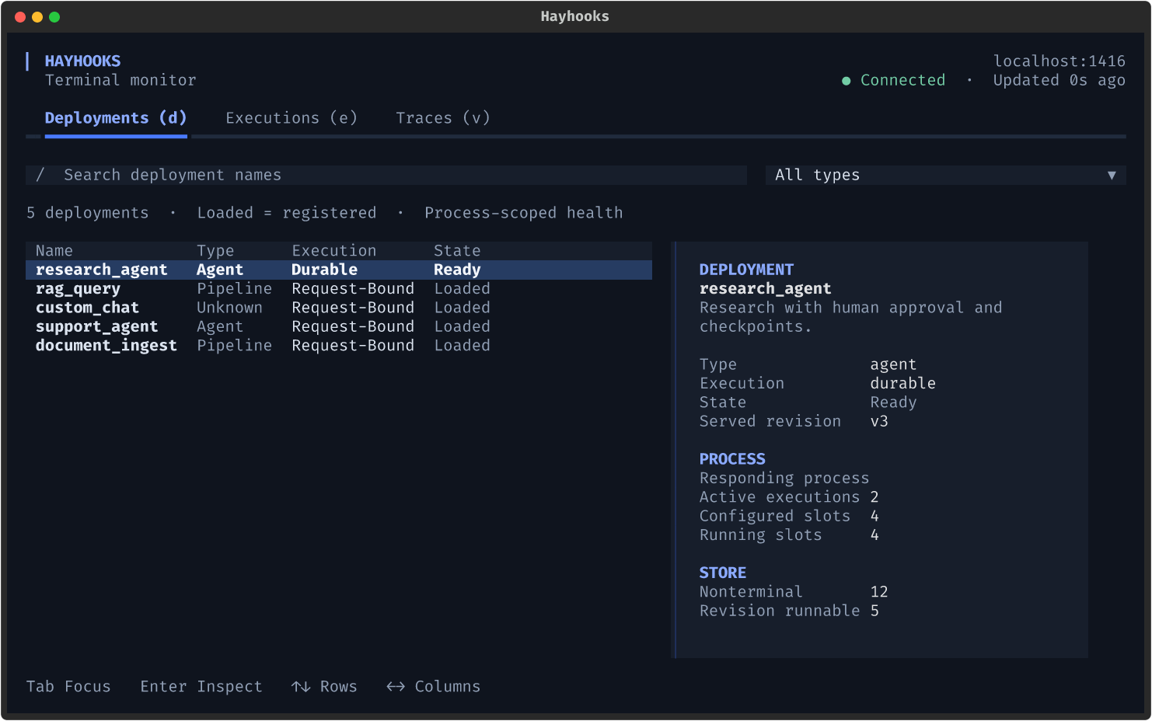Click the Name column header

(x=54, y=251)
